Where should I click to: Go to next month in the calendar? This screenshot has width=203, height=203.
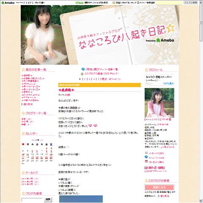click(x=41, y=140)
